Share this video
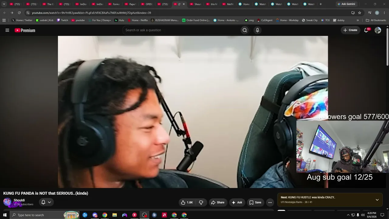 click(218, 203)
